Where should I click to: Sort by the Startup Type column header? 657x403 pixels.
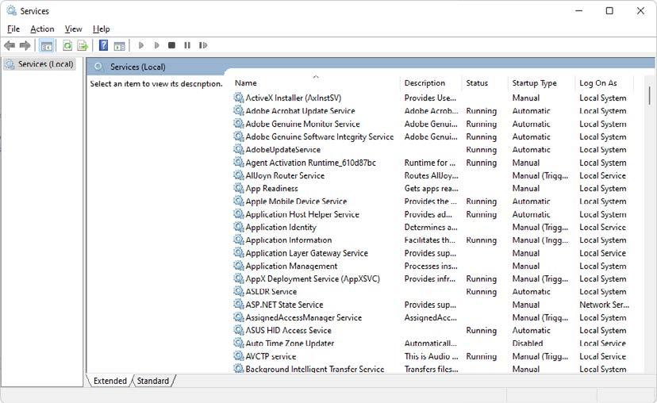pyautogui.click(x=541, y=83)
